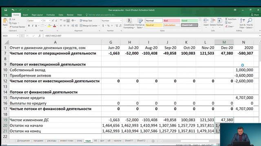Apply the Check Cell style
Image resolution: width=261 pixels, height=146 pixels.
point(189,25)
